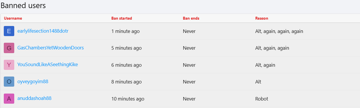The image size is (360, 108).
Task: Open username link banned 5 minutes ago
Action: [51, 48]
